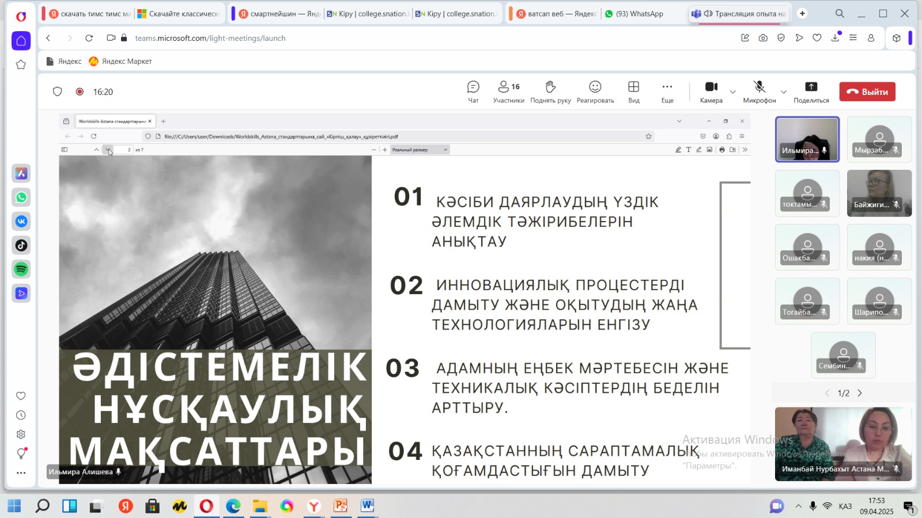Raise hand in the meeting

pos(550,92)
